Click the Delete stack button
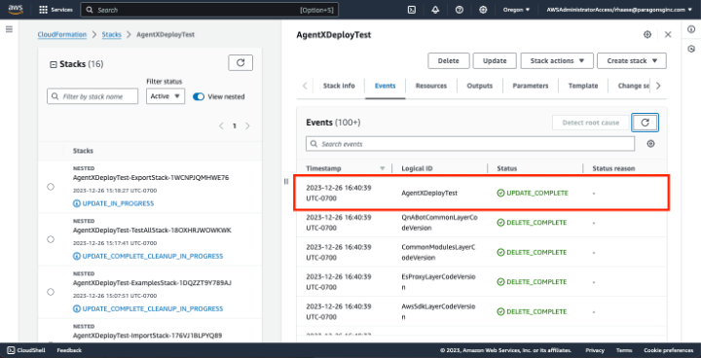This screenshot has width=701, height=358. (x=449, y=60)
